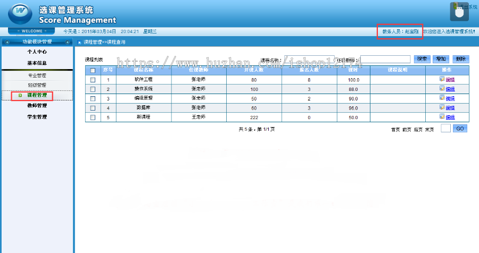Viewport: 479px width, 253px height.
Task: Check the checkbox for 操作系统 row
Action: (93, 89)
